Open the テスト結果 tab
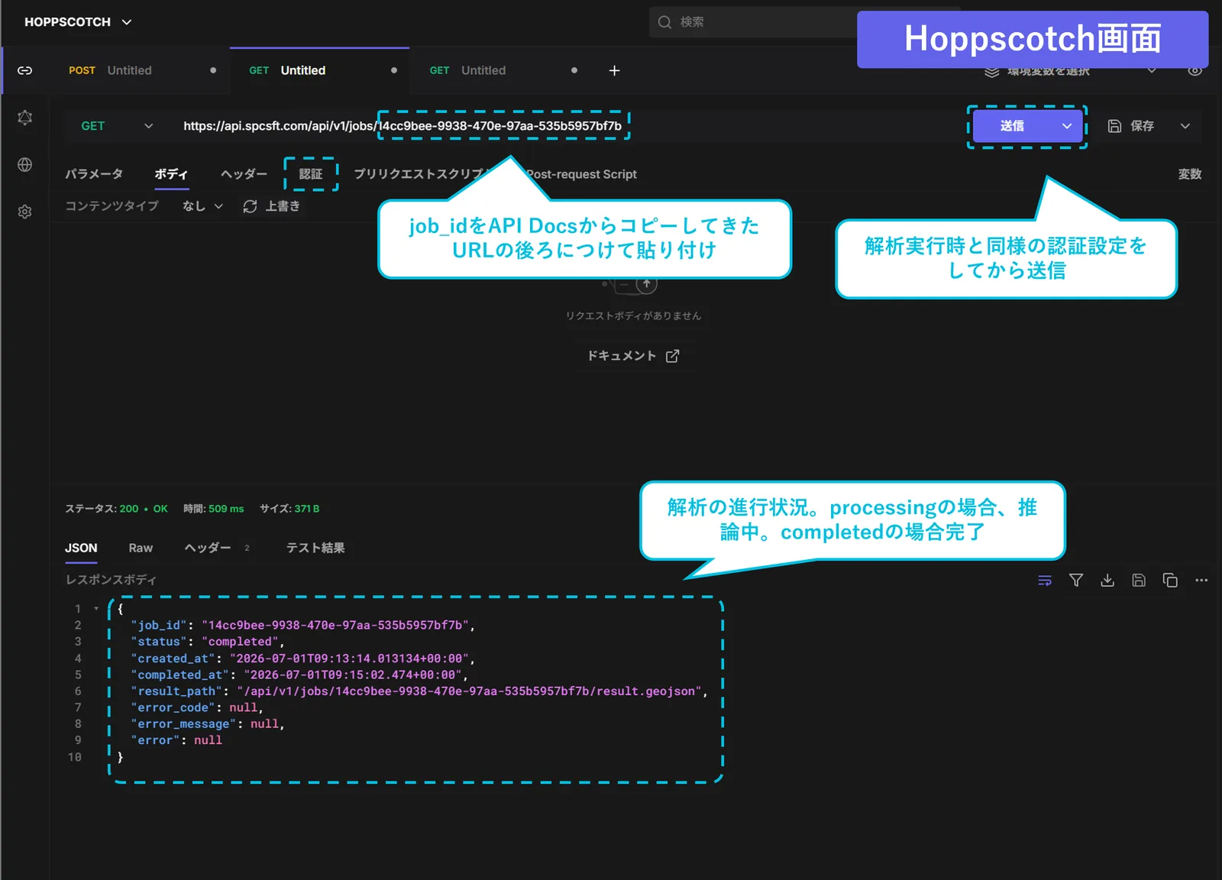 point(315,548)
